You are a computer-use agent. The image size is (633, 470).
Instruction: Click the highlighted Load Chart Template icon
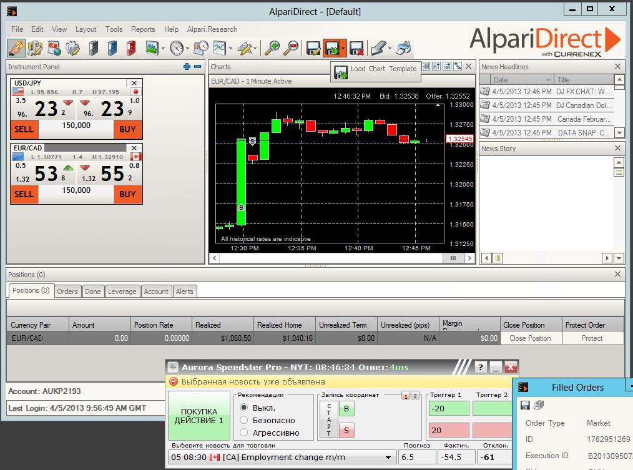point(332,48)
